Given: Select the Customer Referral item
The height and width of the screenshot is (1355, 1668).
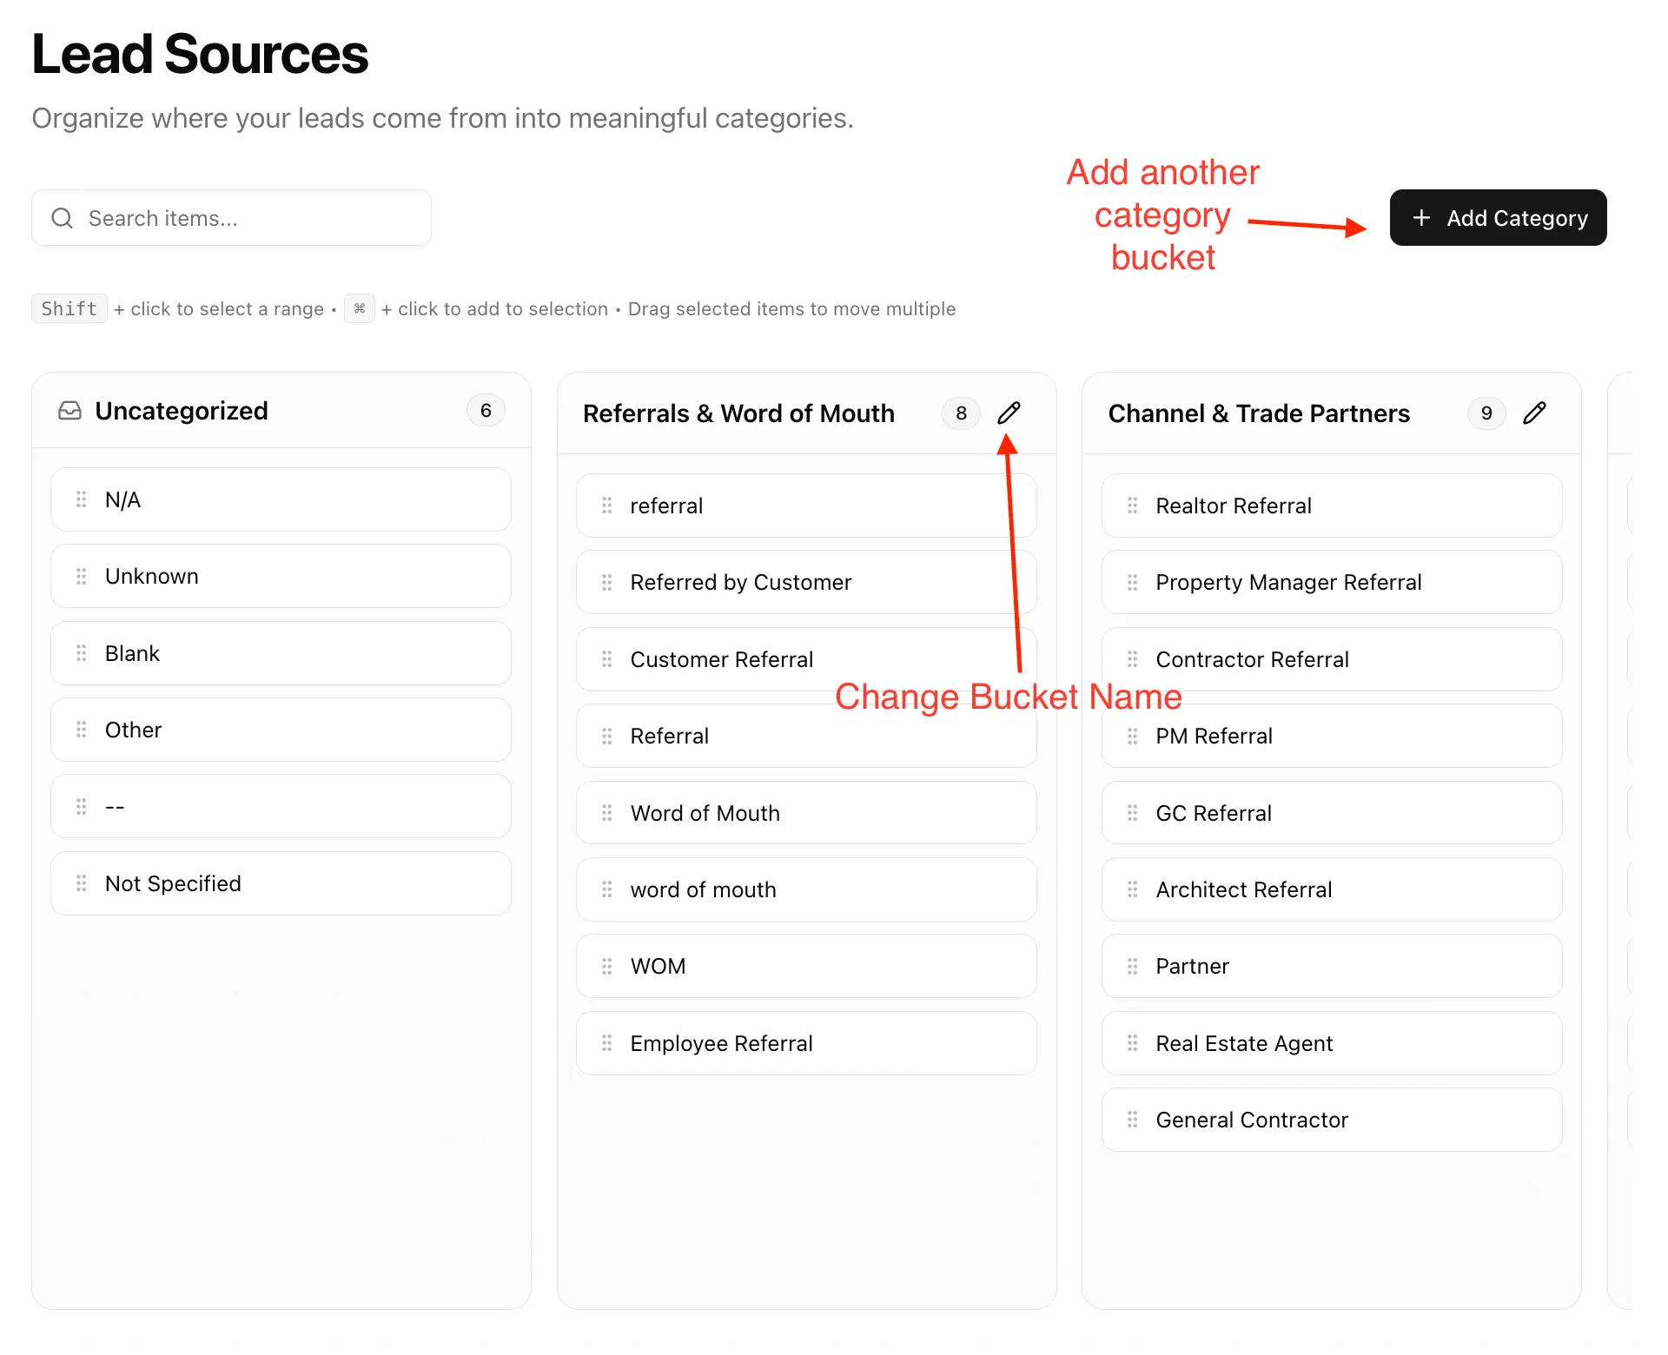Looking at the screenshot, I should (x=806, y=659).
